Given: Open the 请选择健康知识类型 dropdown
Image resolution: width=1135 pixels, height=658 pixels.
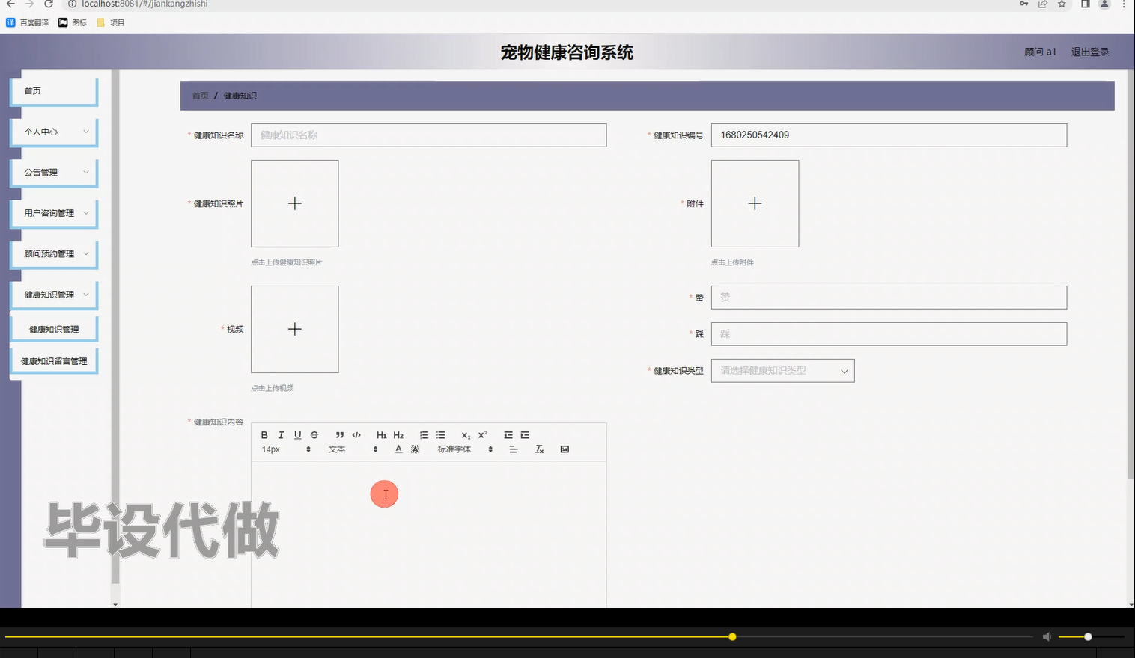Looking at the screenshot, I should 782,370.
